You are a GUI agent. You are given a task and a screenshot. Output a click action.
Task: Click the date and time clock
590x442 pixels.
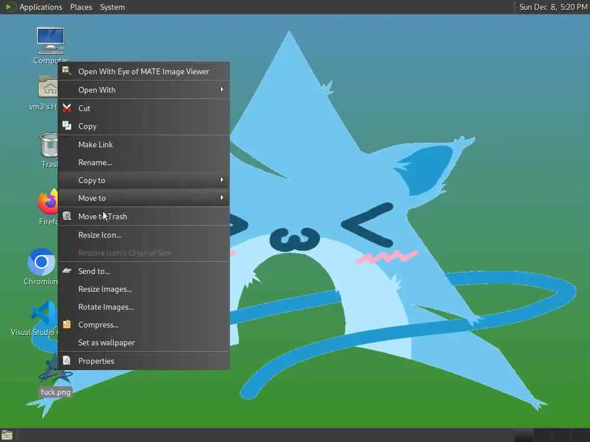(x=553, y=7)
